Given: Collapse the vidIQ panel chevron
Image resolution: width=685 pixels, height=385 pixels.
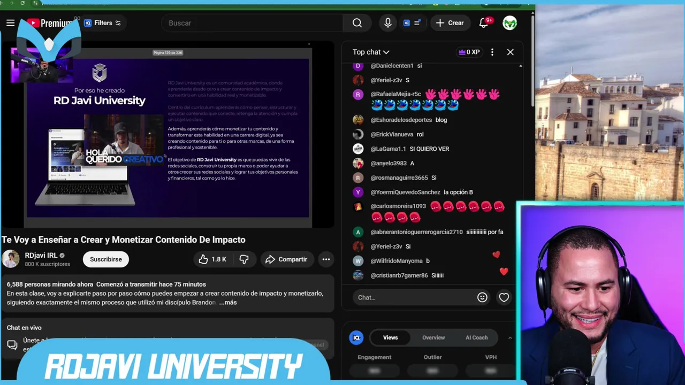Looking at the screenshot, I should pos(510,337).
